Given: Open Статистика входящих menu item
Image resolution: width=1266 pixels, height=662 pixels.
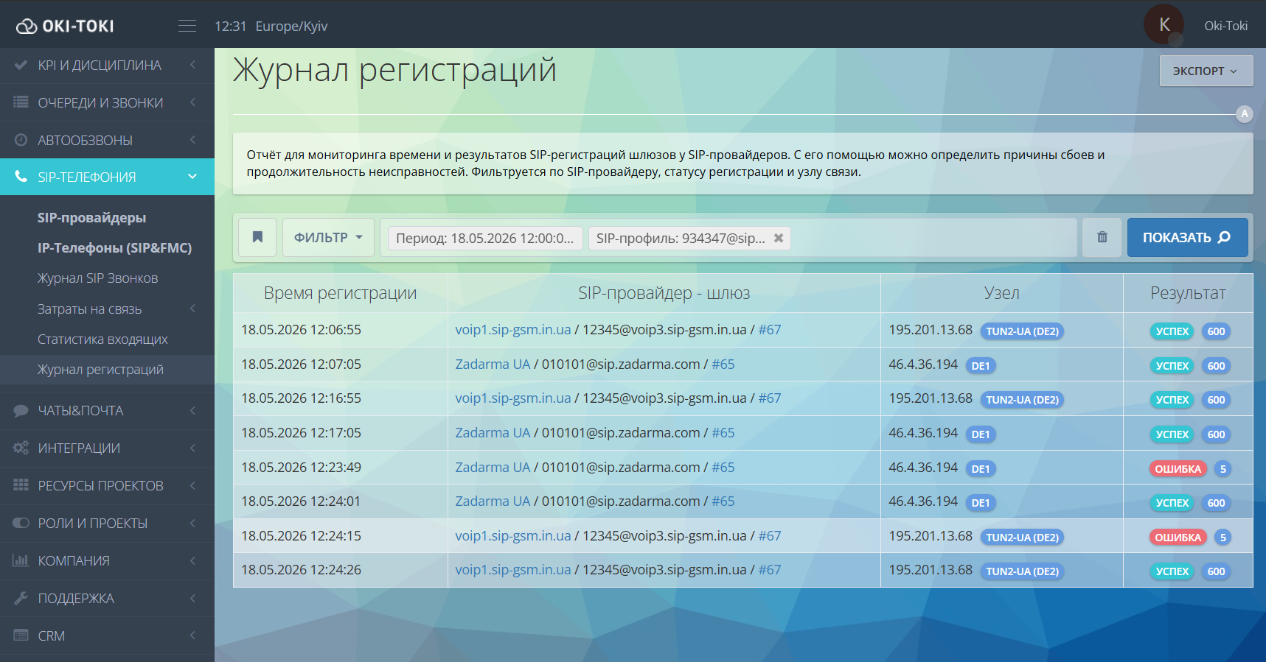Looking at the screenshot, I should pos(102,339).
